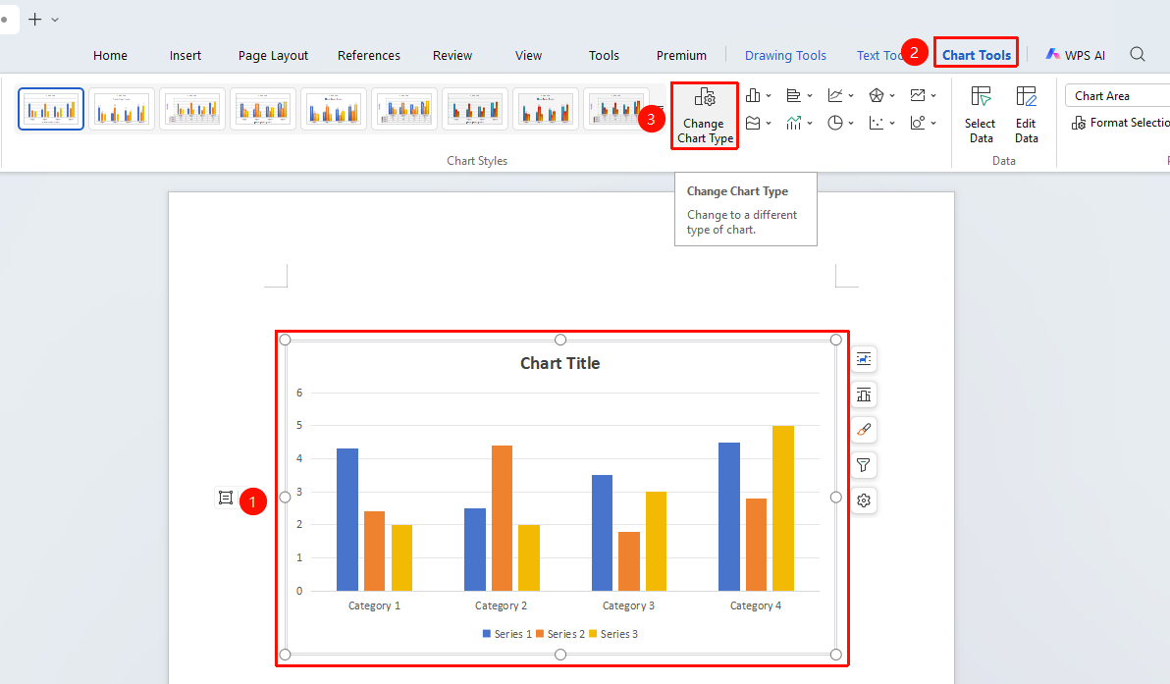Apply the second chart style thumbnail
1170x684 pixels.
pyautogui.click(x=122, y=109)
